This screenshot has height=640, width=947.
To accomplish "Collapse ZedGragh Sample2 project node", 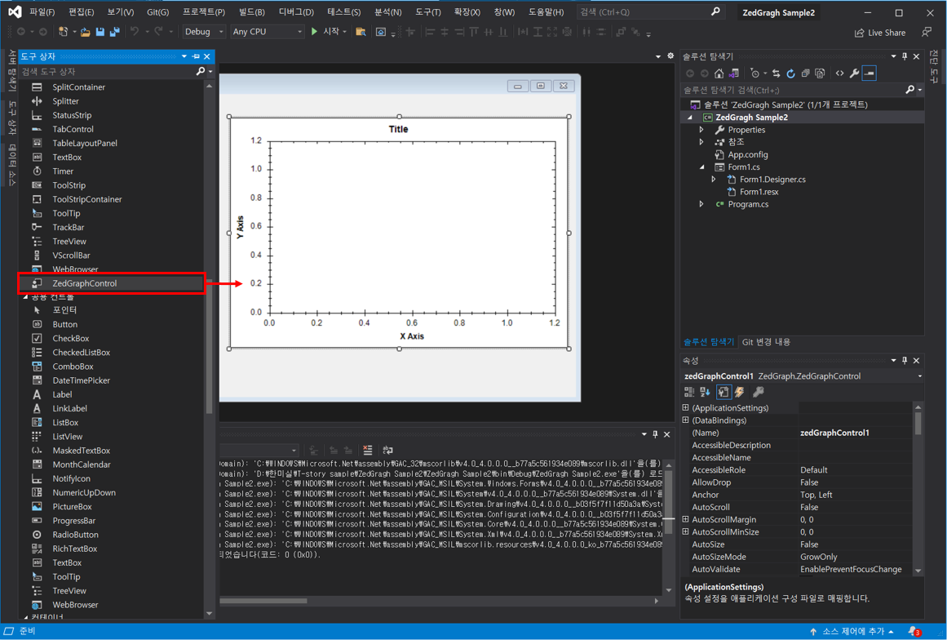I will [x=690, y=118].
